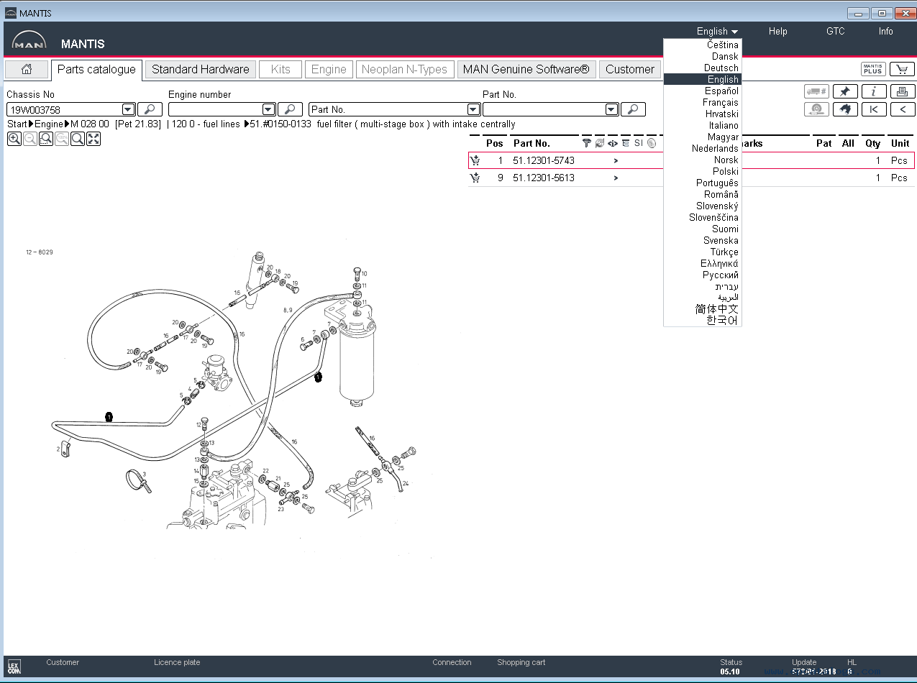Image resolution: width=917 pixels, height=683 pixels.
Task: Click the fit-to-window expand arrows icon
Action: 93,139
